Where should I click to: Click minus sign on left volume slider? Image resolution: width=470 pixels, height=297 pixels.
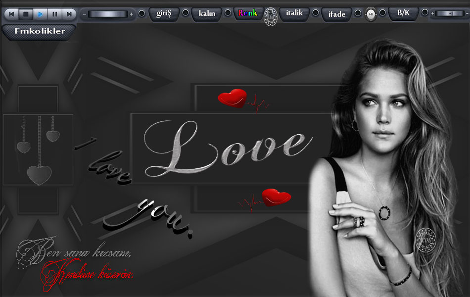[x=84, y=14]
